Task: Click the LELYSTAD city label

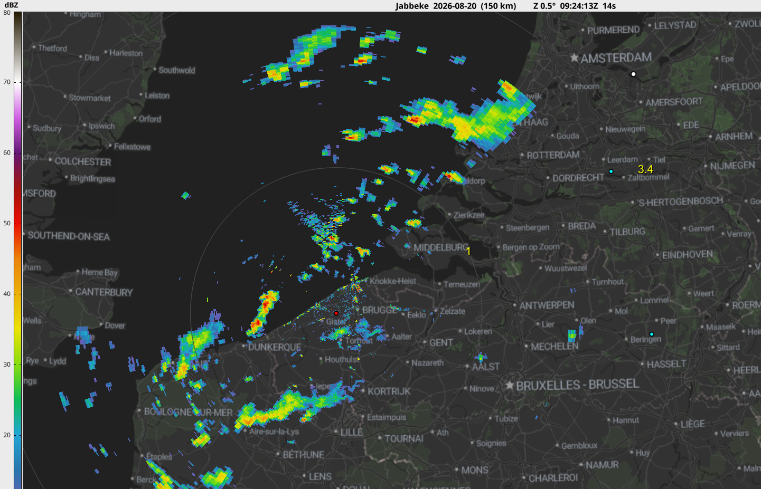Action: tap(675, 25)
